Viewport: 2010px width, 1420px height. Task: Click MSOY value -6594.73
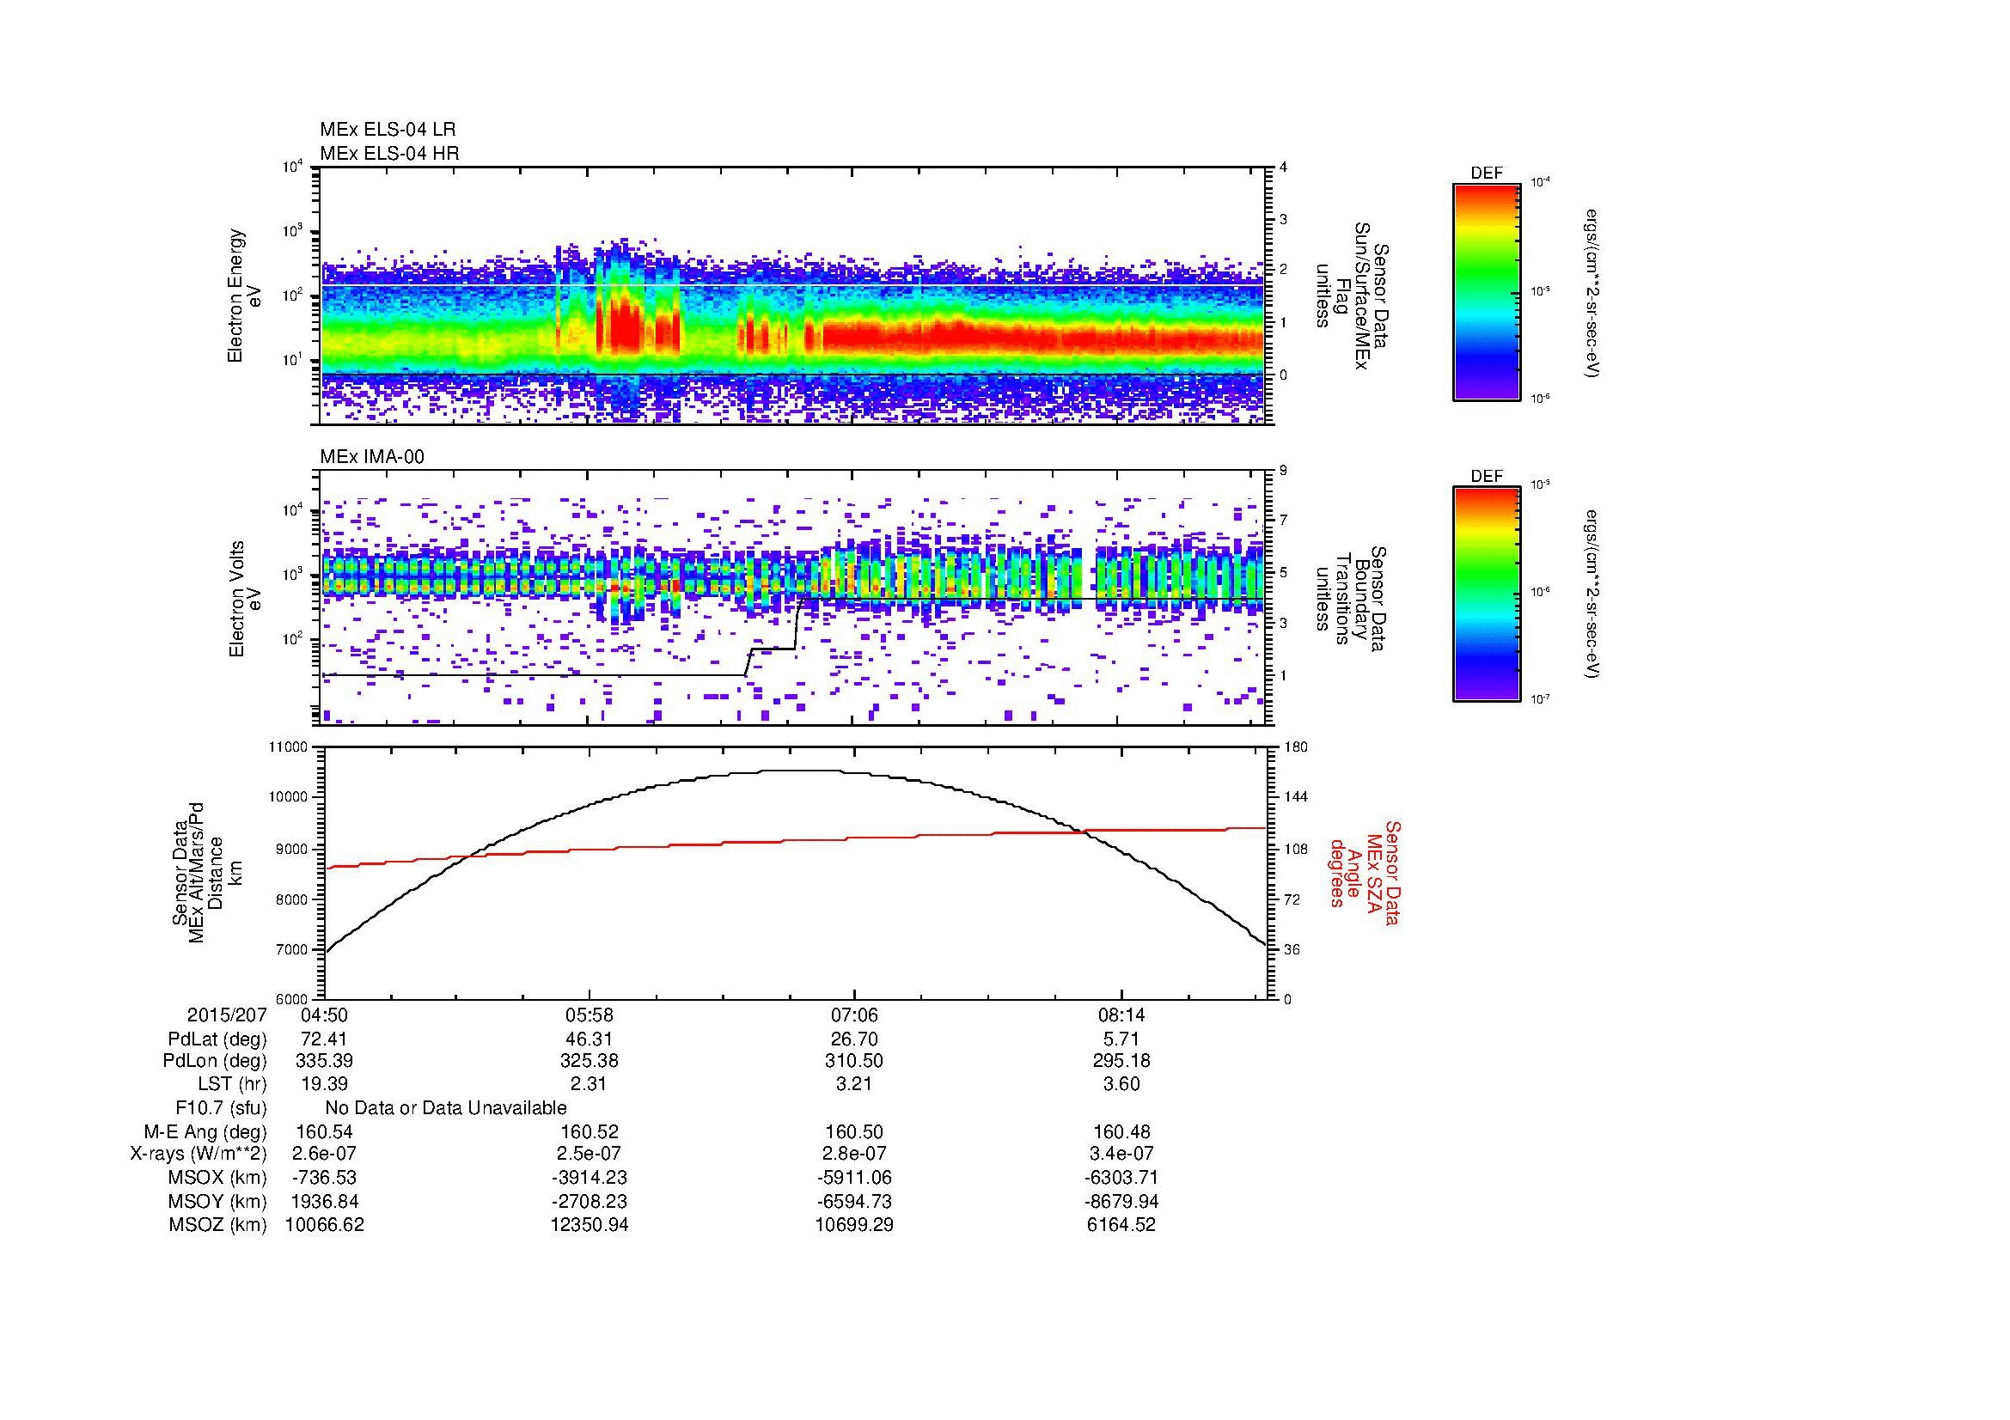[853, 1201]
